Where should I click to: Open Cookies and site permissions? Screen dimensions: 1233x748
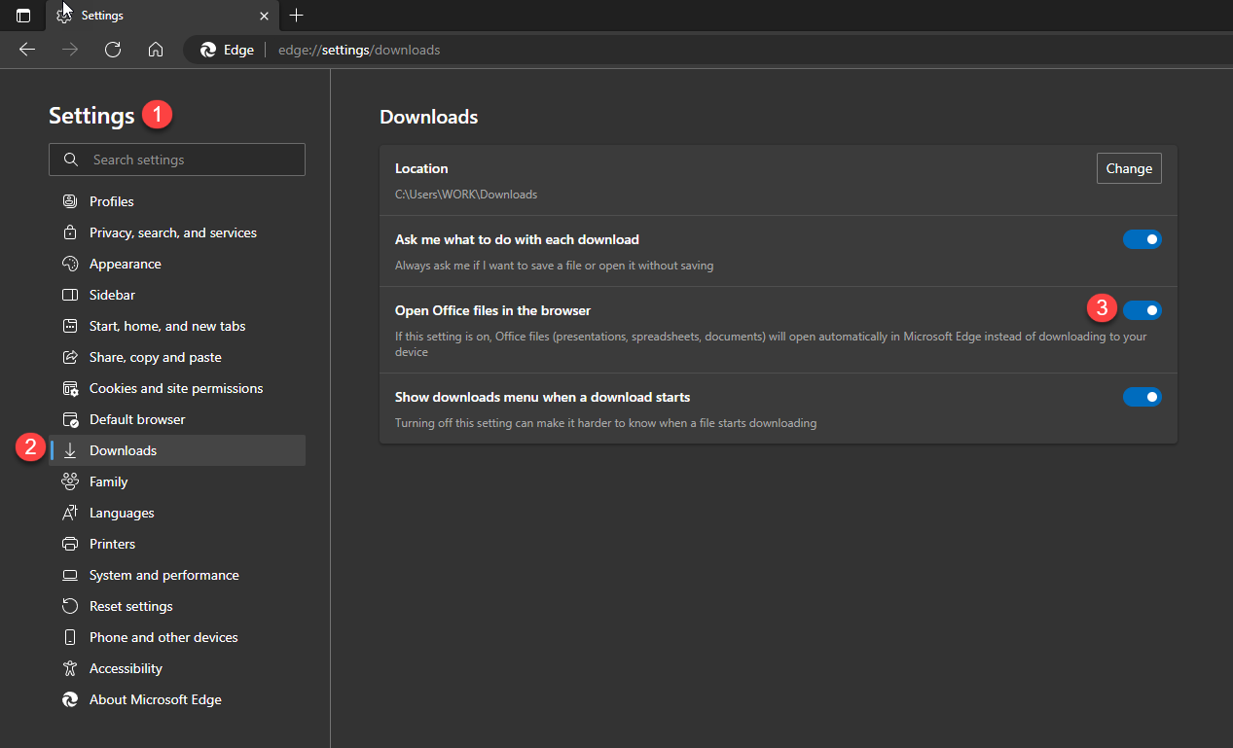(177, 388)
